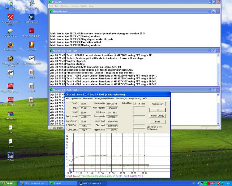Screen dimensions: 232x186
Task: Select the 'prime' text file desktop icon
Action: click(x=10, y=141)
